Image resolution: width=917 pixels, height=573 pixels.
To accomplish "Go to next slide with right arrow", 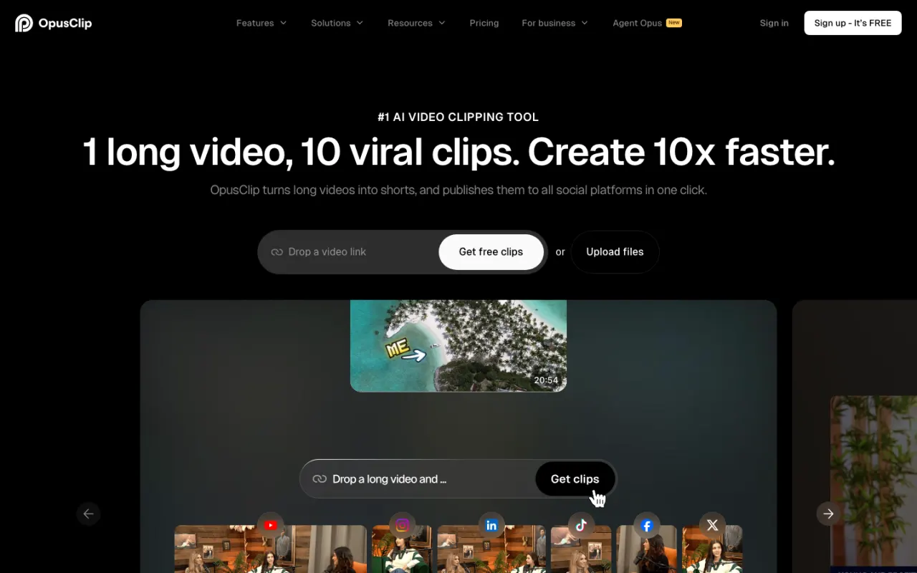I will click(x=828, y=514).
